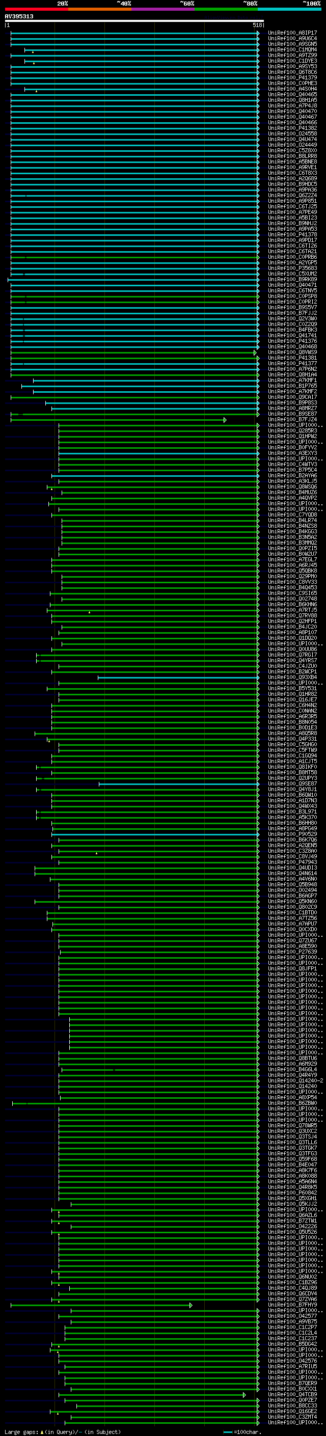Image resolution: width=326 pixels, height=1436 pixels.
Task: Select UniRef100_A4S0H4 label
Action: (x=292, y=89)
